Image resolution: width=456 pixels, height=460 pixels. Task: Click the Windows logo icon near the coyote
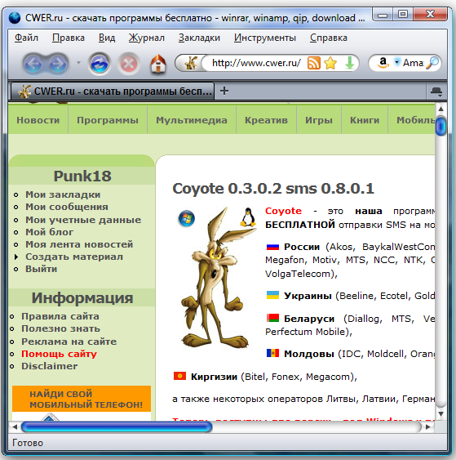pyautogui.click(x=187, y=218)
